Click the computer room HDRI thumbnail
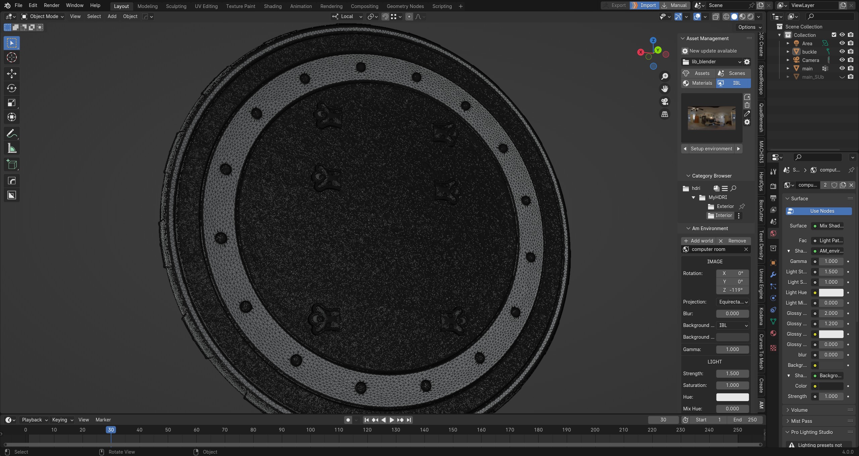Screen dimensions: 859x456 click(x=711, y=118)
